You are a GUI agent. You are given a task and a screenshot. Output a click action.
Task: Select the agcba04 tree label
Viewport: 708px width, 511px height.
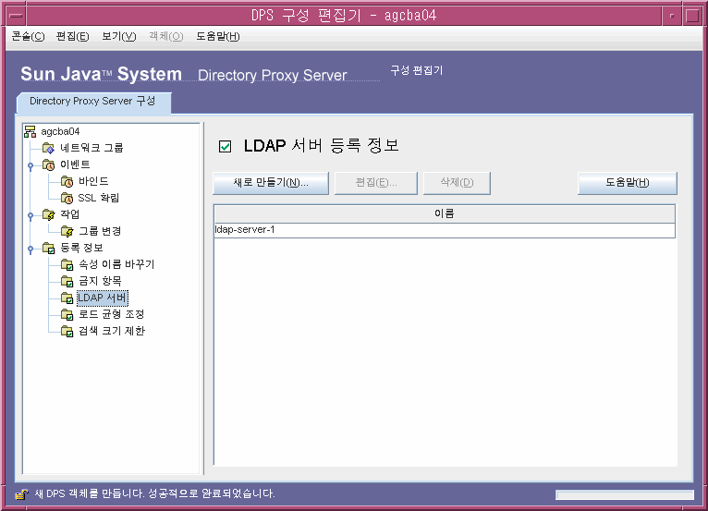(x=60, y=131)
